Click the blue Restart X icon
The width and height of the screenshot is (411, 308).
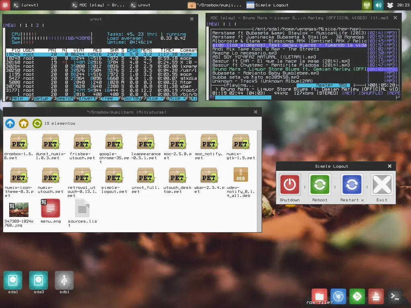[352, 184]
